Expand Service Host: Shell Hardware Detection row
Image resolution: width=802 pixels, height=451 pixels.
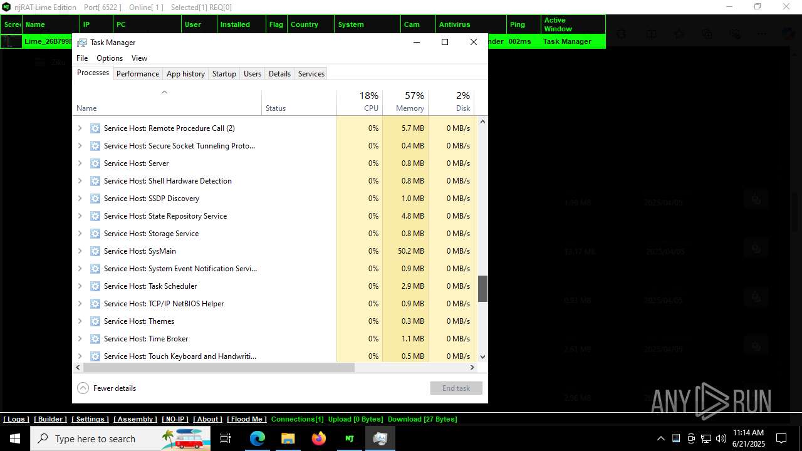80,181
